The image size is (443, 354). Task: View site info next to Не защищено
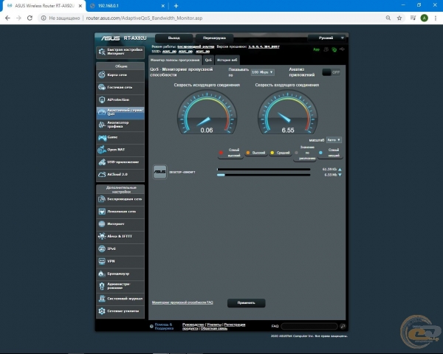(x=44, y=18)
